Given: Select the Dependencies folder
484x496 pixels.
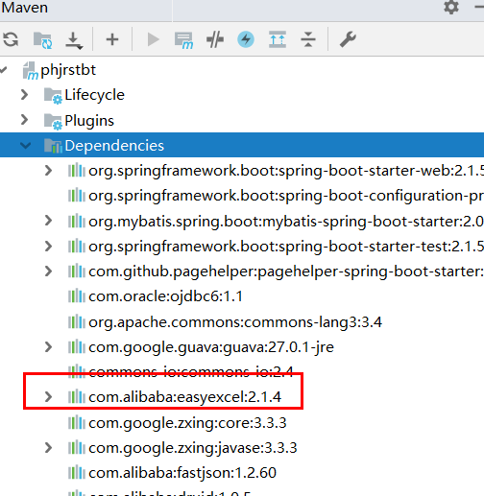Looking at the screenshot, I should [x=242, y=145].
